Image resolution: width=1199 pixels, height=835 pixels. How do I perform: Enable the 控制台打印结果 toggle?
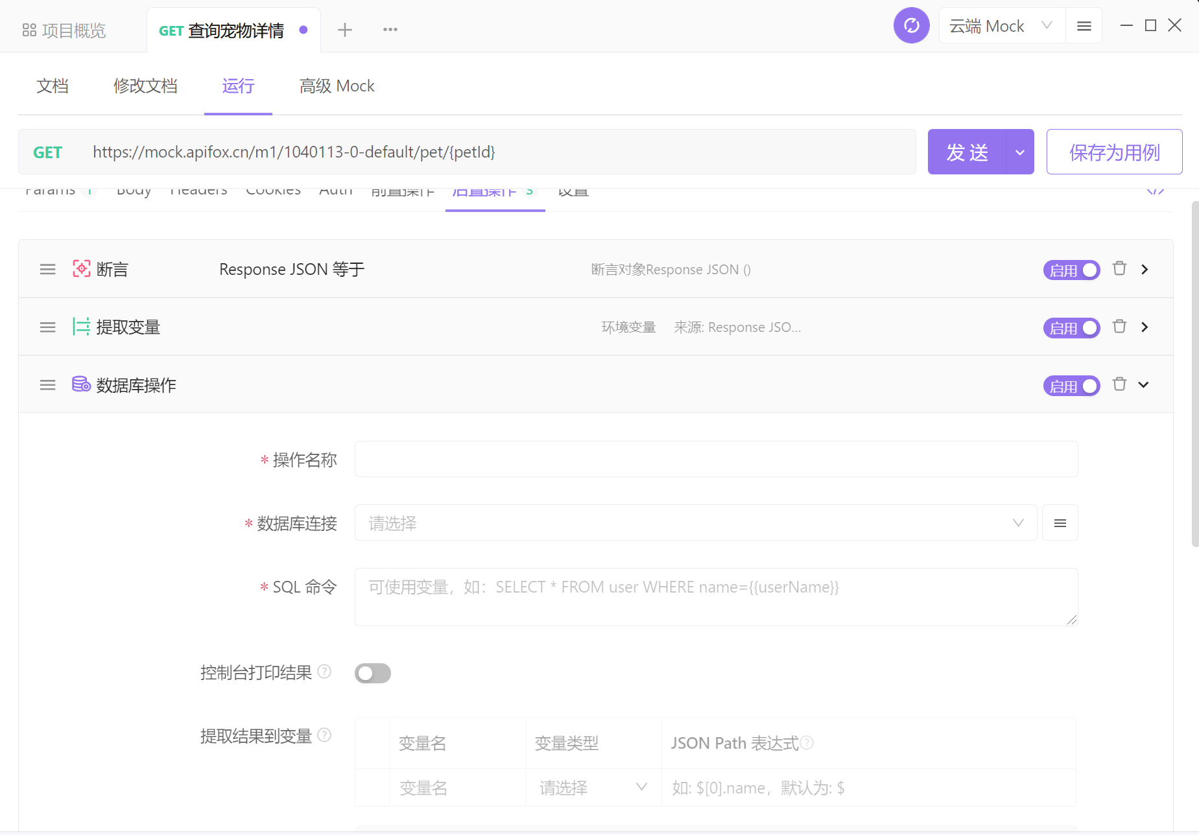pos(372,673)
